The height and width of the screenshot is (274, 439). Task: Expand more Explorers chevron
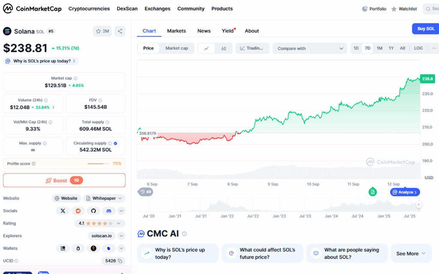point(121,236)
